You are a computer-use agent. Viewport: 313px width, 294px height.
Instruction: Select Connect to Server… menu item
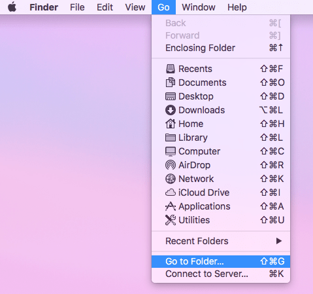(x=221, y=274)
